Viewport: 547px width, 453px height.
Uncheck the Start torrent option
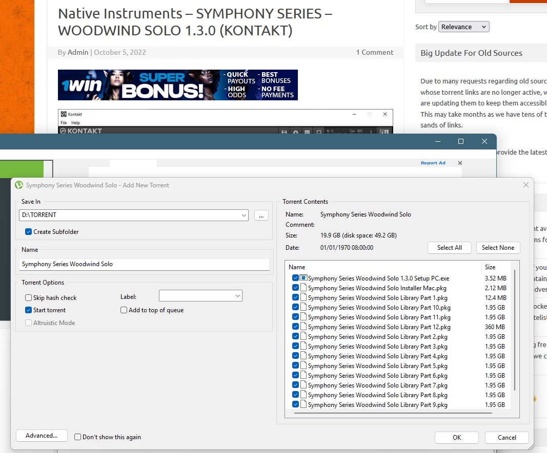tap(29, 310)
